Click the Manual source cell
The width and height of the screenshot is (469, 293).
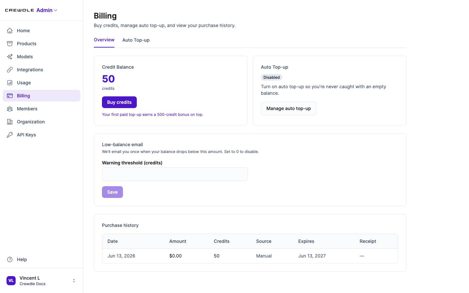pyautogui.click(x=264, y=256)
